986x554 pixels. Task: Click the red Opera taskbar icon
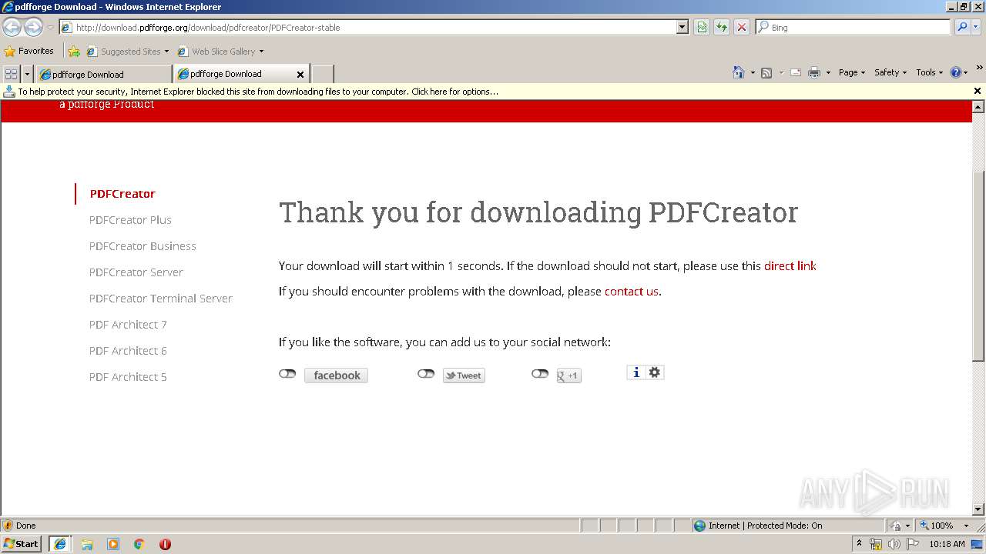pos(165,544)
